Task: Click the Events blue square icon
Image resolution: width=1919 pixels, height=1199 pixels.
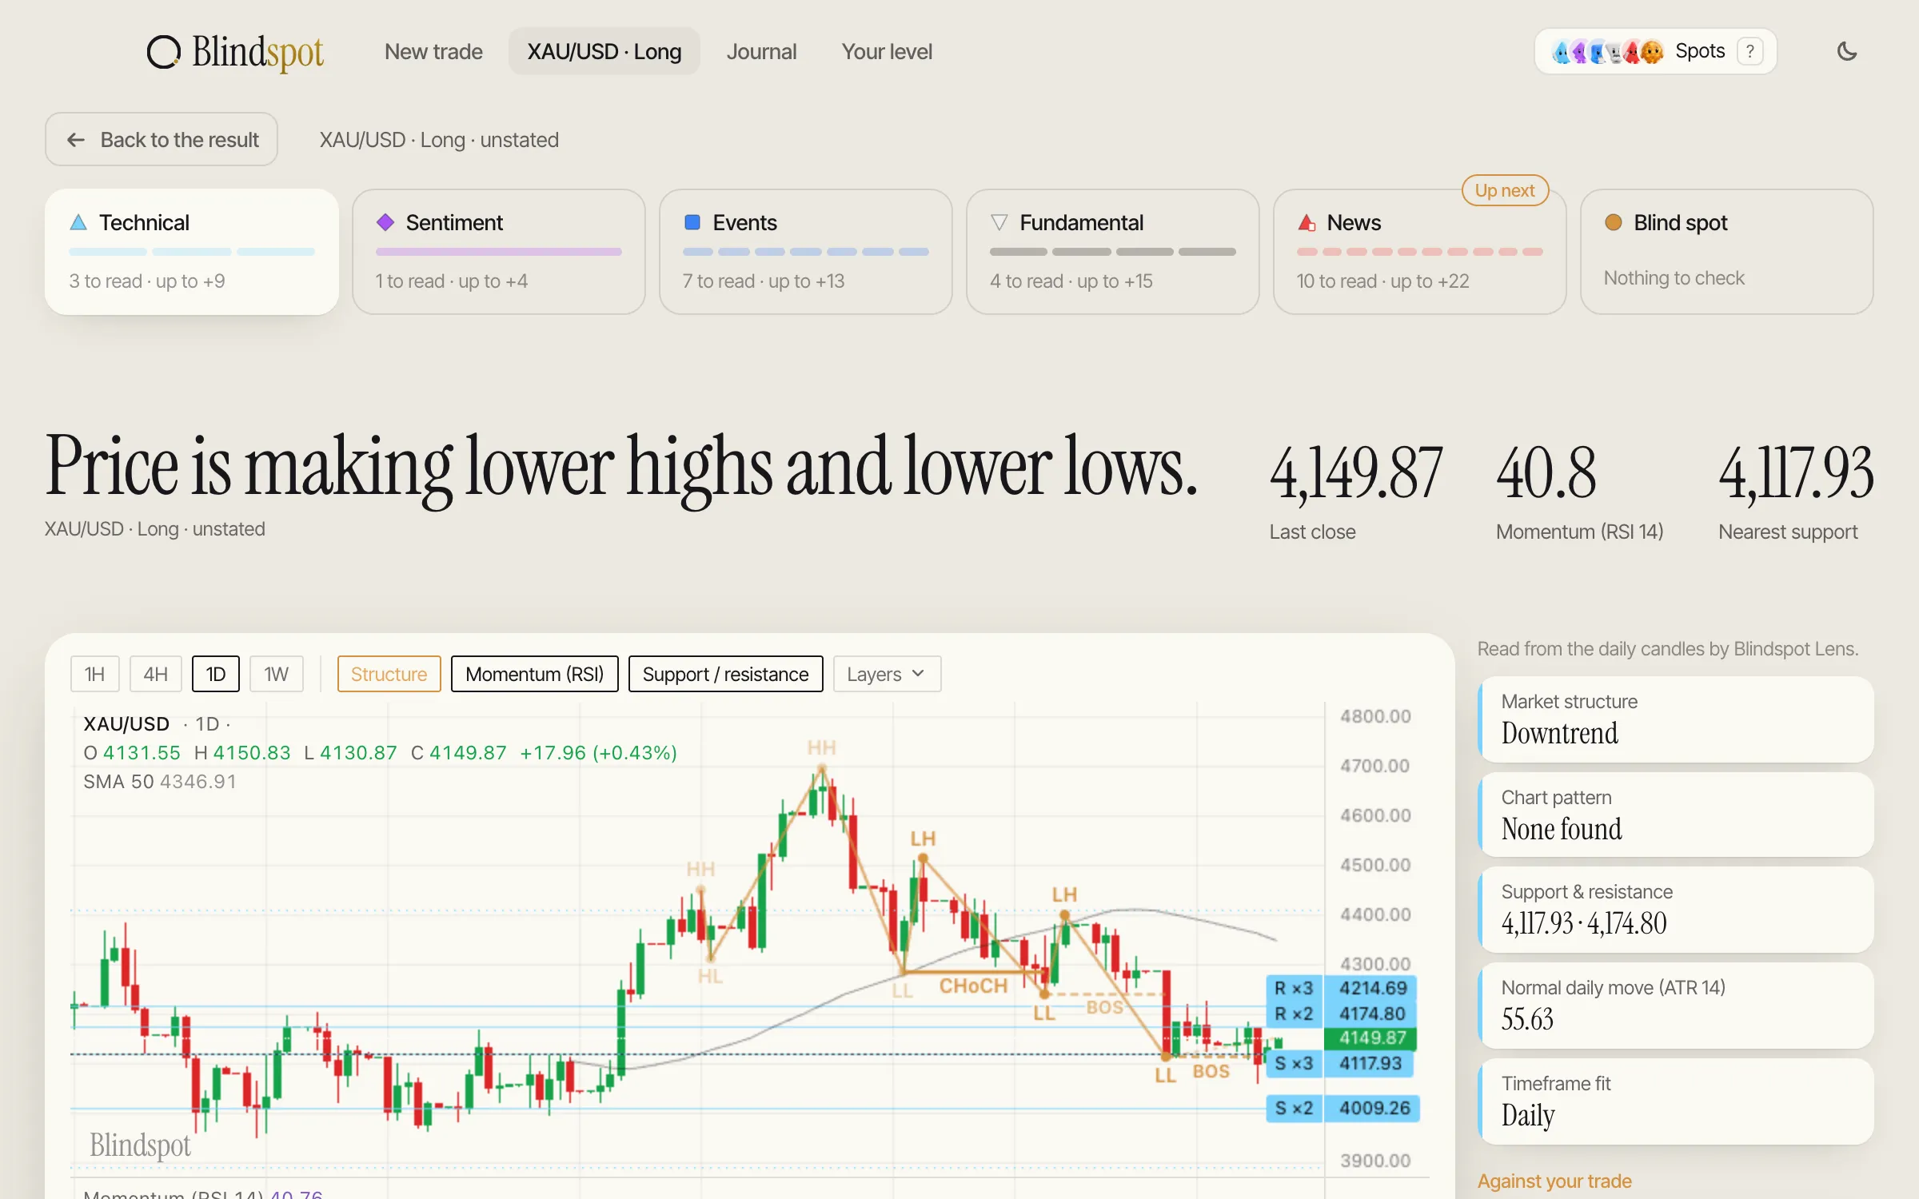Action: click(692, 222)
